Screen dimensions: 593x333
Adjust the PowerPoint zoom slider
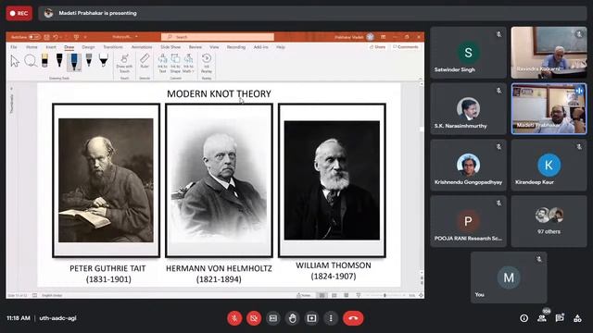coord(385,295)
